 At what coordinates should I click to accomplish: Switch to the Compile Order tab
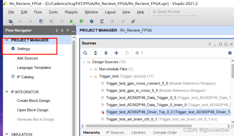[165, 132]
